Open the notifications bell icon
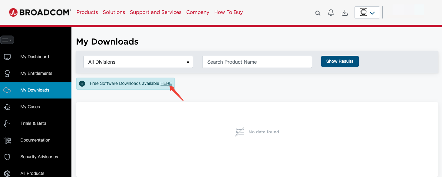This screenshot has height=177, width=442. tap(331, 13)
